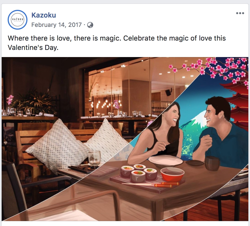This screenshot has height=226, width=250.
Task: Click the Kazoku page name link
Action: pos(44,15)
